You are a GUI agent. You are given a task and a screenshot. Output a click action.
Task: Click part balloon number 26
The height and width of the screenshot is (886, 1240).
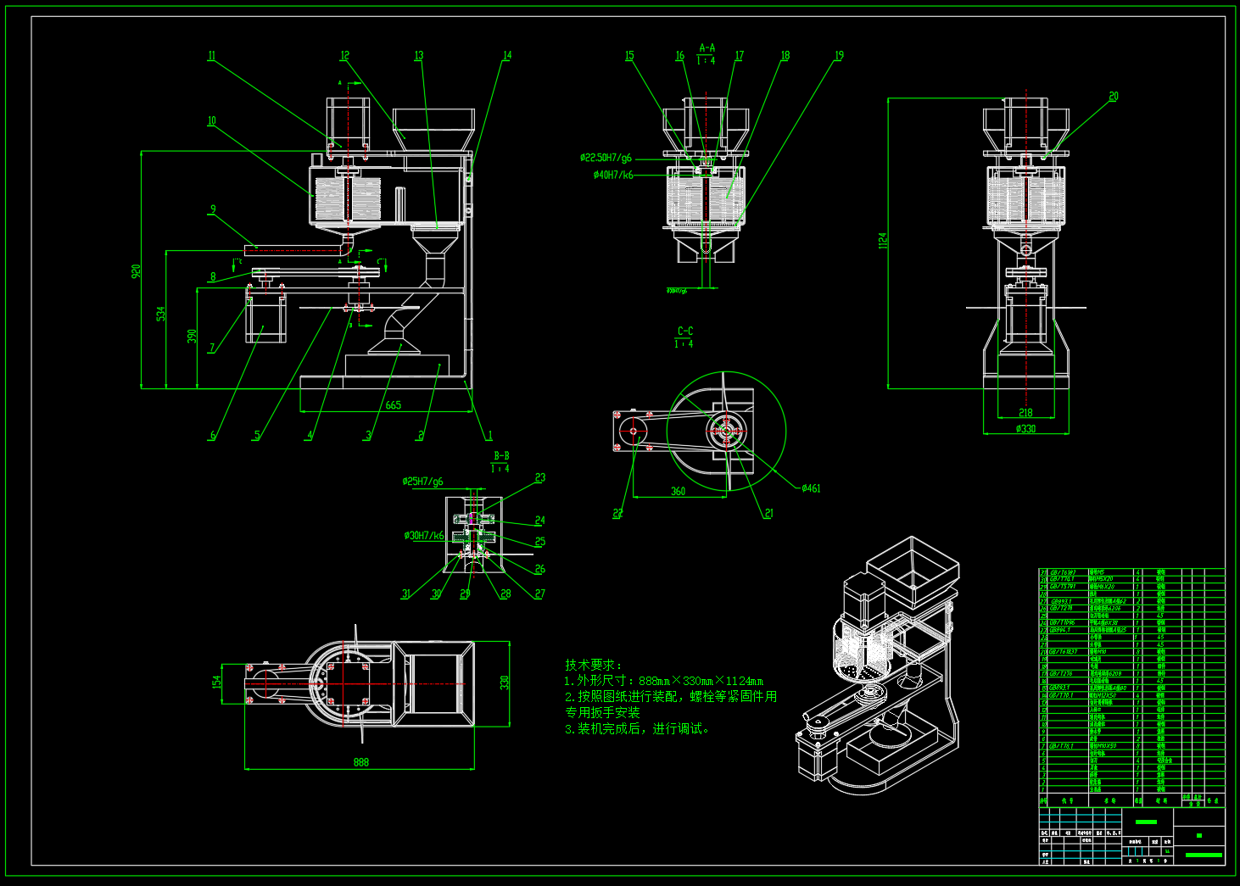tap(540, 570)
